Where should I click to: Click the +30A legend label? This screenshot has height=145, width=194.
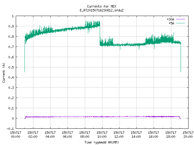coord(170,19)
